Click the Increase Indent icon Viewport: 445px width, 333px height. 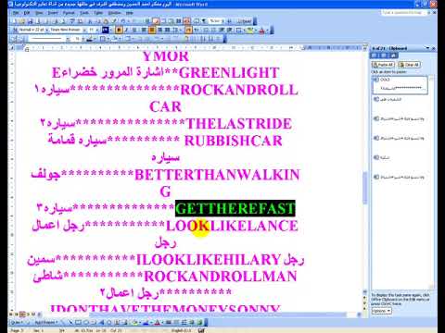[229, 30]
